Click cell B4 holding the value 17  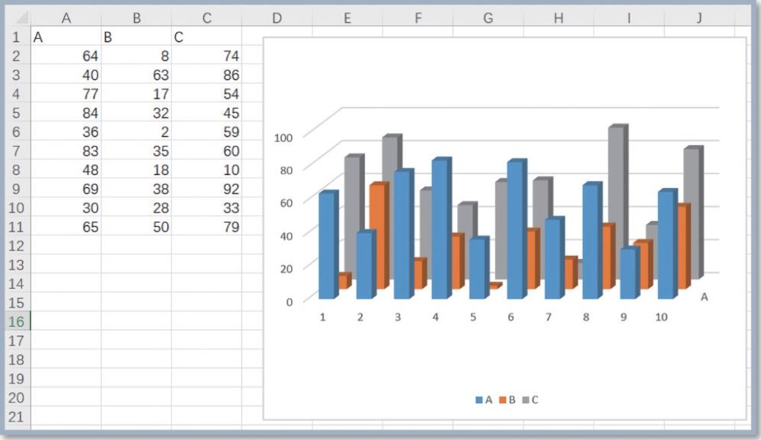click(136, 94)
